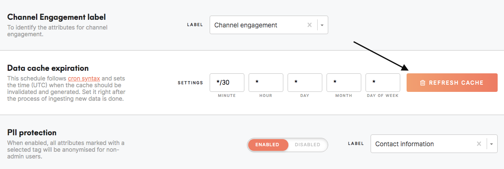Click the Data cache expiration heading

pyautogui.click(x=48, y=68)
